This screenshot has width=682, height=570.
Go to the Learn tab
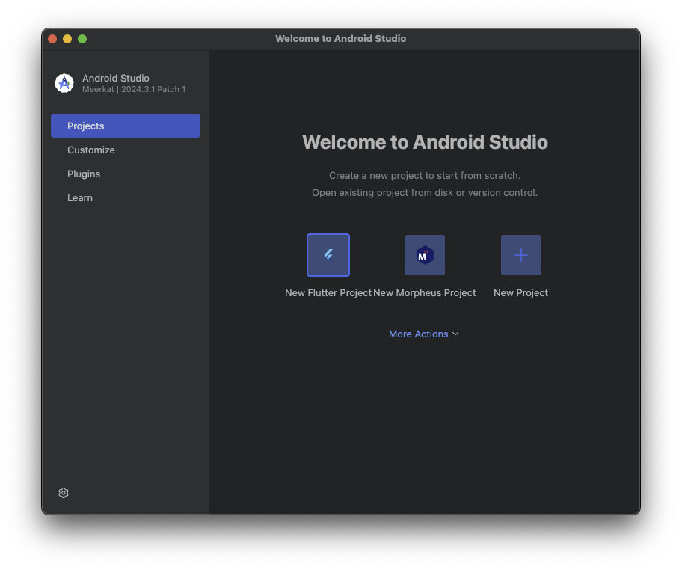[126, 197]
